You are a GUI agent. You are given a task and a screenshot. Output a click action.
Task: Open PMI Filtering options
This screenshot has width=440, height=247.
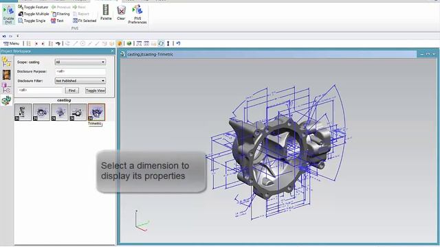tap(60, 14)
